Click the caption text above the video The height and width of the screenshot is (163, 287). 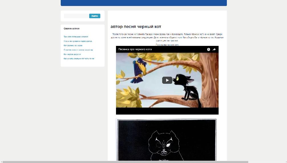167,45
